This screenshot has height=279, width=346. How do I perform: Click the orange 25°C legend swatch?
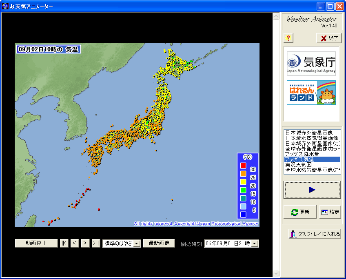(243, 174)
